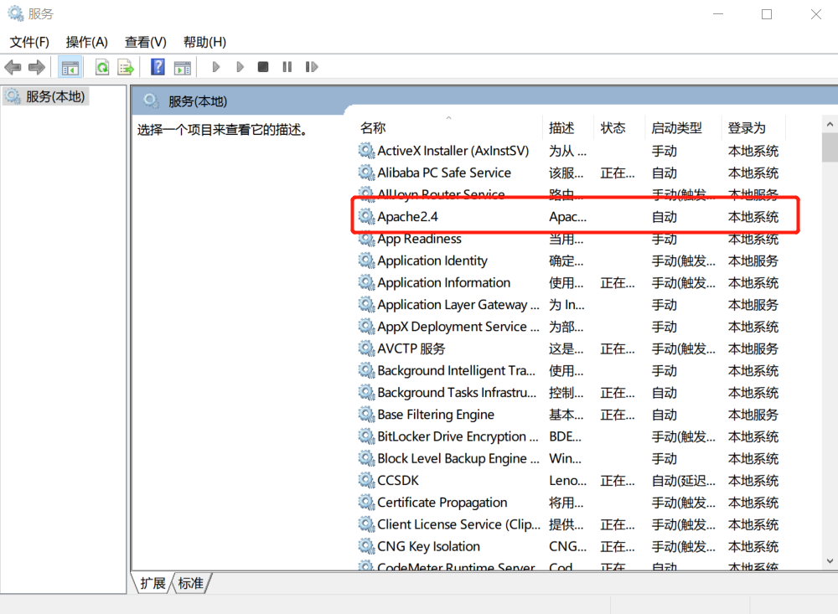This screenshot has width=838, height=614.
Task: Click the refresh icon in the toolbar
Action: [x=101, y=66]
